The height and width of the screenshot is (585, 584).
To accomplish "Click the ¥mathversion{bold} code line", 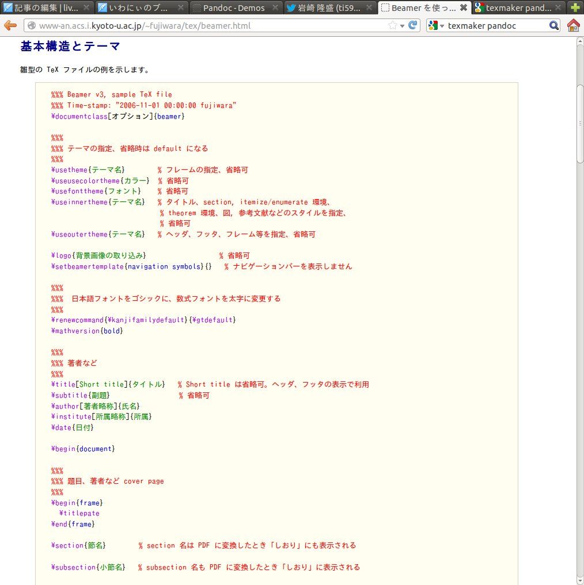I will tap(87, 331).
